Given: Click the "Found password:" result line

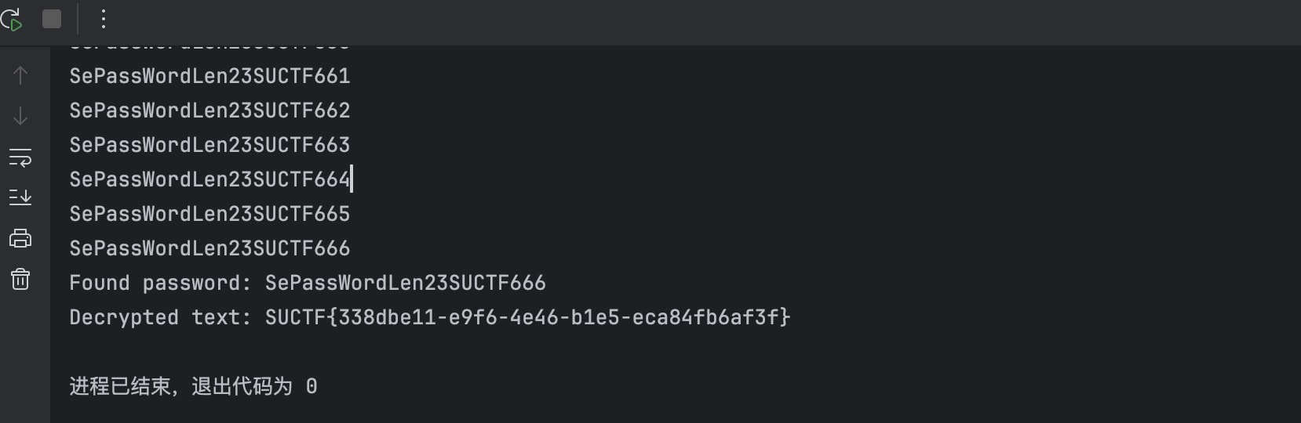Looking at the screenshot, I should click(308, 283).
